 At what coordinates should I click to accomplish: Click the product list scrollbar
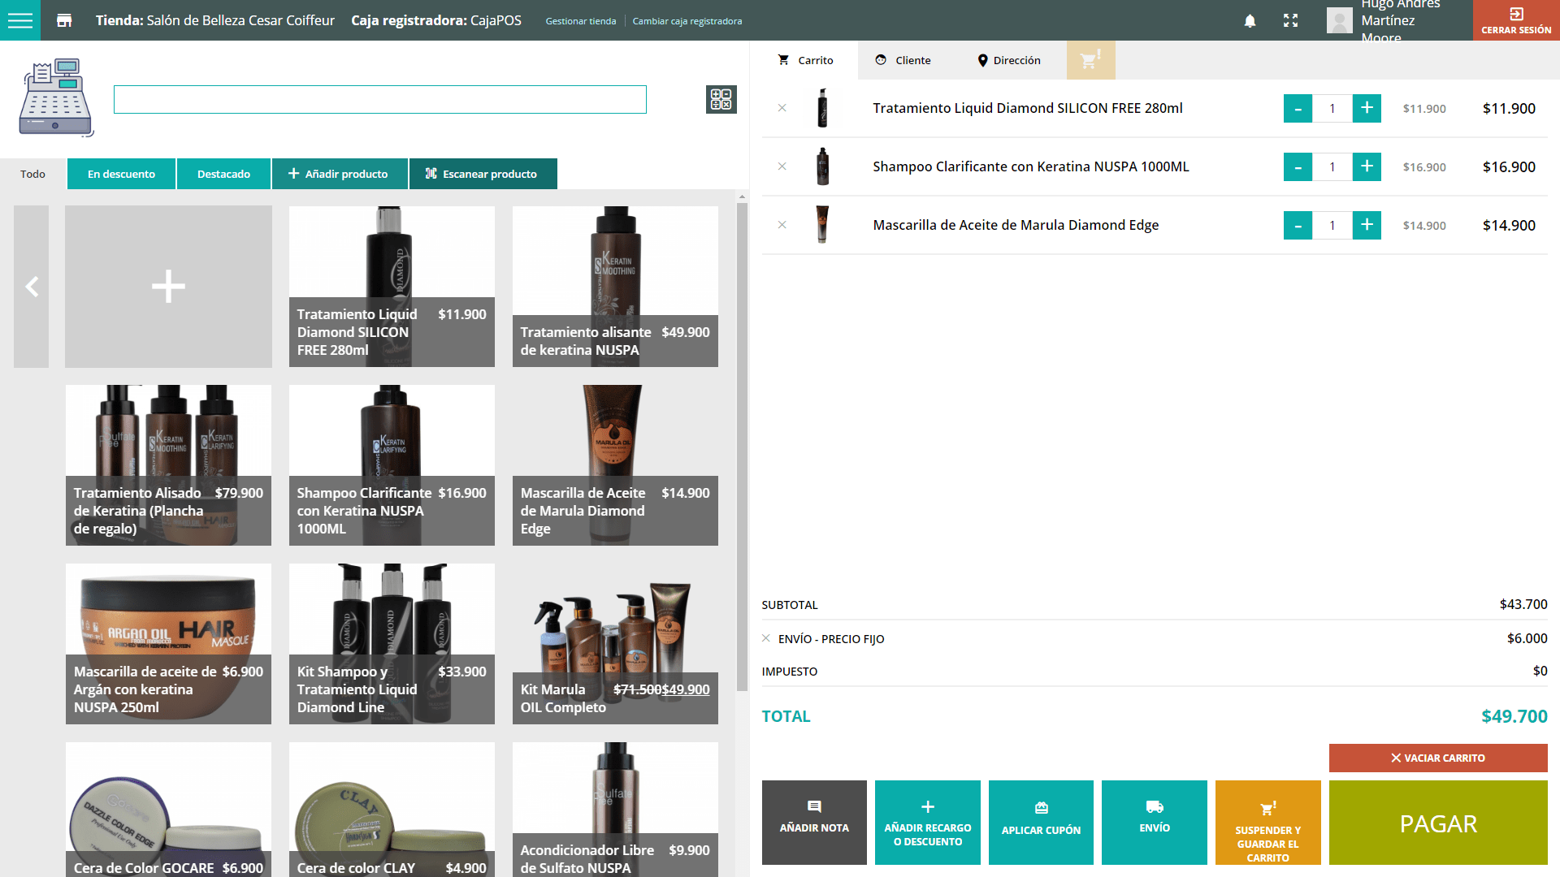pyautogui.click(x=742, y=447)
